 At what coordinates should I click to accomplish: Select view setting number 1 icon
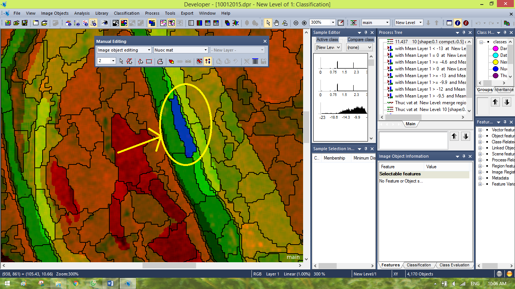(x=68, y=23)
